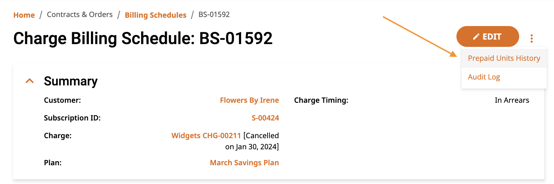Click BS-01592 breadcrumb text

pyautogui.click(x=214, y=15)
